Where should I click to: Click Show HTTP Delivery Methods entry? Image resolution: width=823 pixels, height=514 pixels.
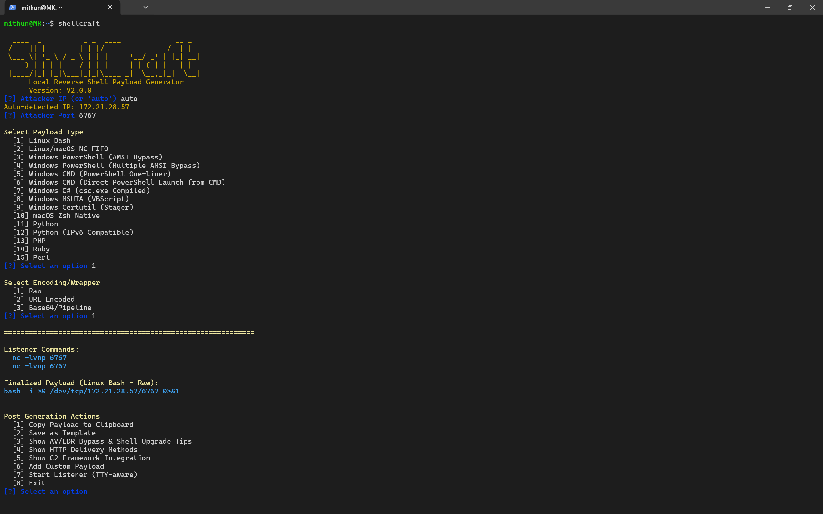pos(75,450)
